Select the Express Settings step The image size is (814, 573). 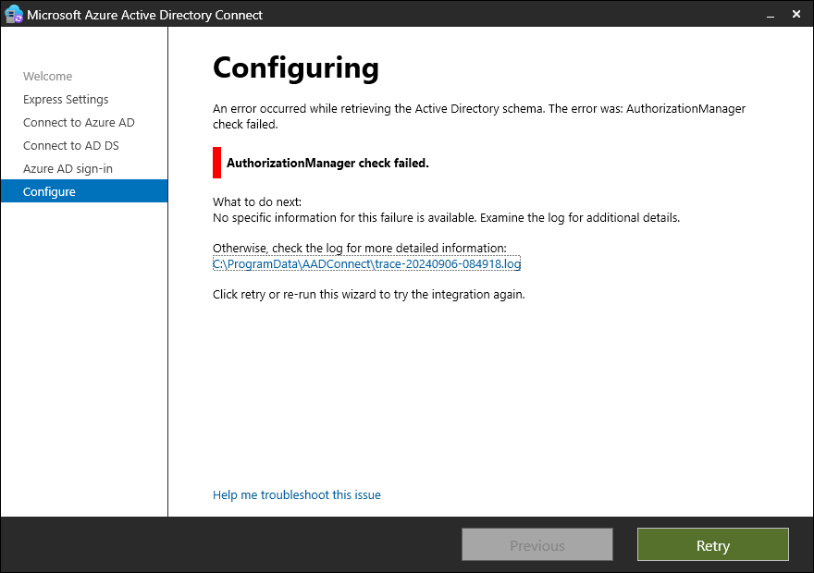pos(65,99)
